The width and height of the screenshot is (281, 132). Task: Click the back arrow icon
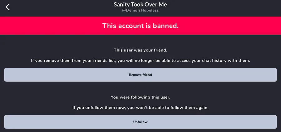8,7
